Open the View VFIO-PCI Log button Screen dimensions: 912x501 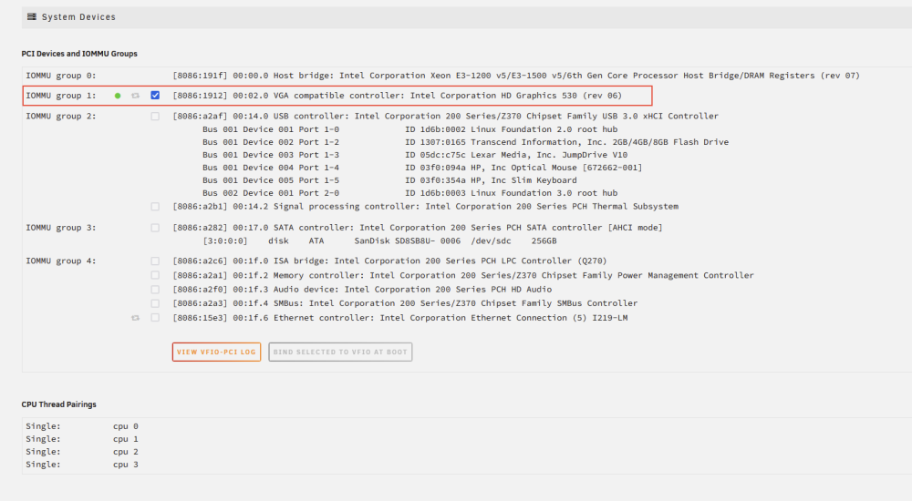216,352
